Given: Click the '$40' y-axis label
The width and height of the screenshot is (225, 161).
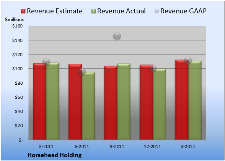Looking at the screenshot, I should pyautogui.click(x=19, y=111).
